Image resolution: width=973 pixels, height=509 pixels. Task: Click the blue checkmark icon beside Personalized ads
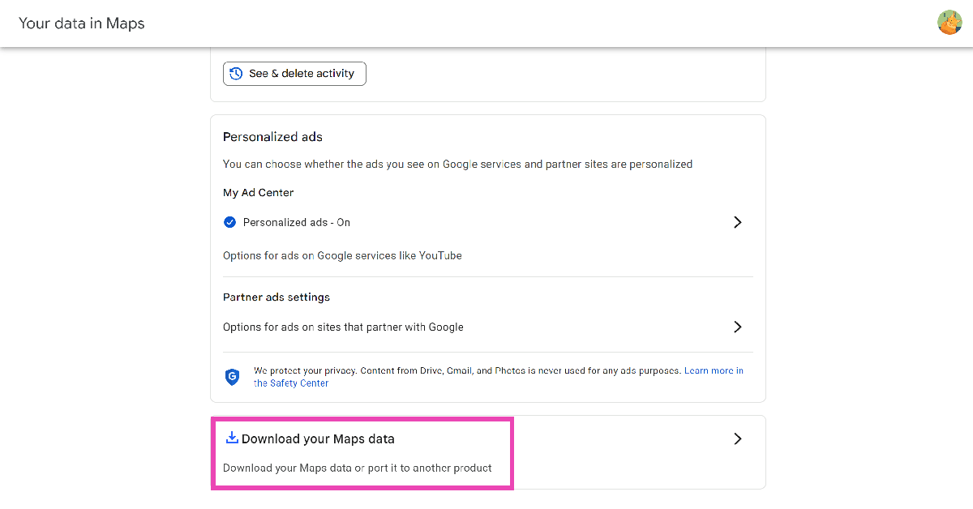point(229,221)
